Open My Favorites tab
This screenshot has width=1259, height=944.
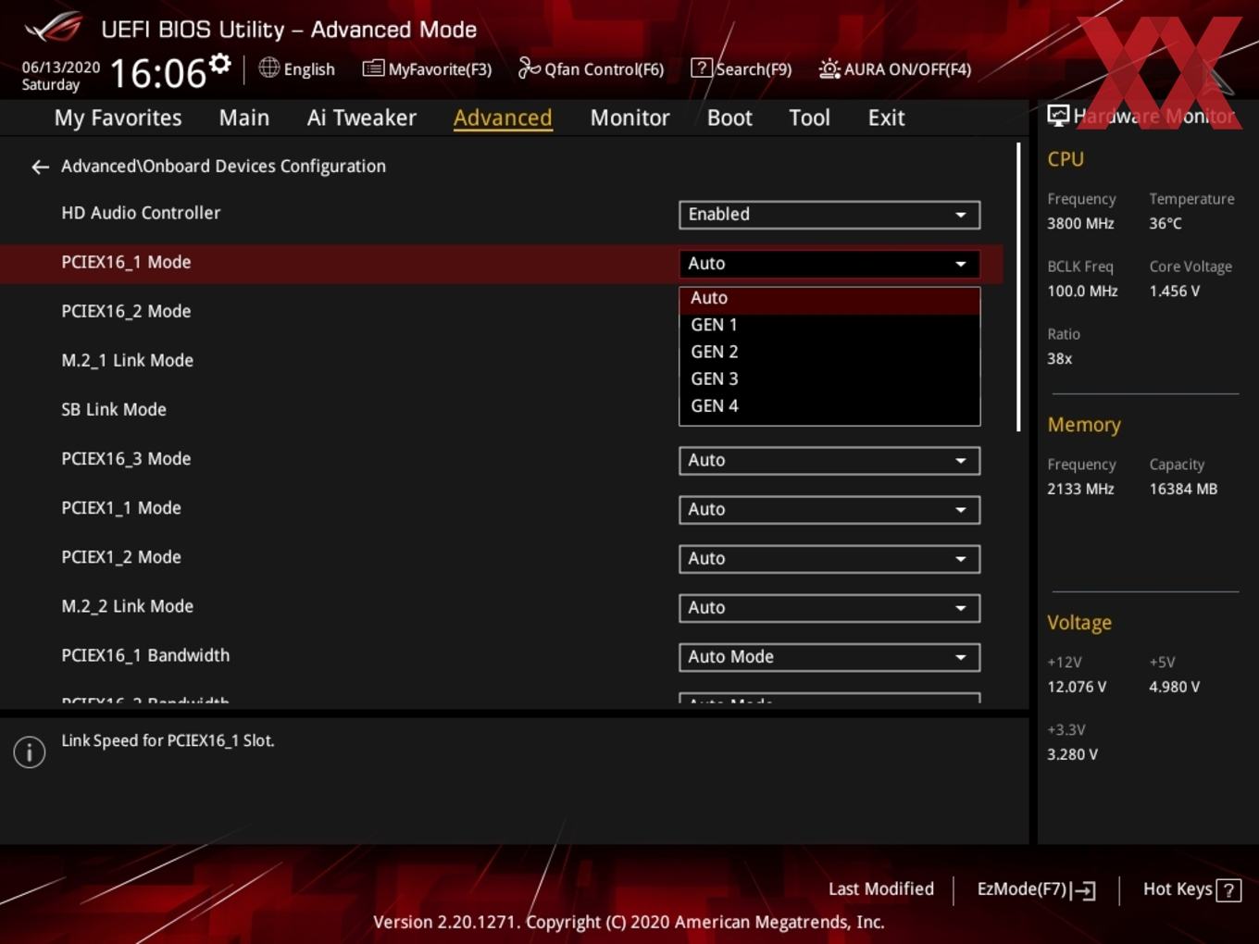pyautogui.click(x=118, y=118)
